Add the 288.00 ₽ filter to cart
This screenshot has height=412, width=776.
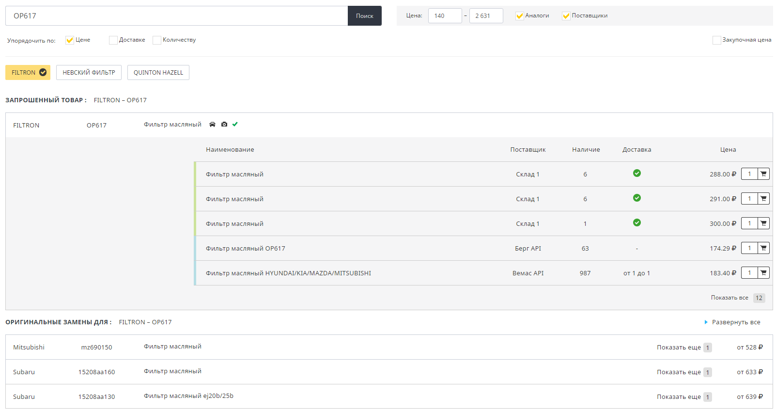pyautogui.click(x=764, y=174)
